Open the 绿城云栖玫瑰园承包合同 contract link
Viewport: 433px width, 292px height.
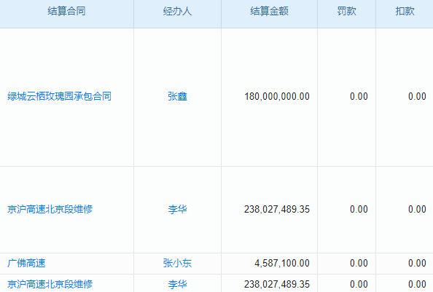[59, 97]
